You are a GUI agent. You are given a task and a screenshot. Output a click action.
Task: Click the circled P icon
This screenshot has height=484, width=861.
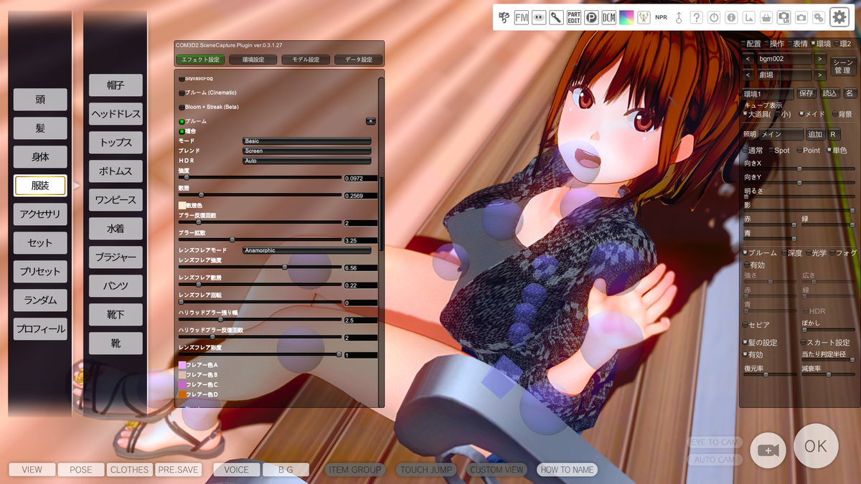(591, 17)
